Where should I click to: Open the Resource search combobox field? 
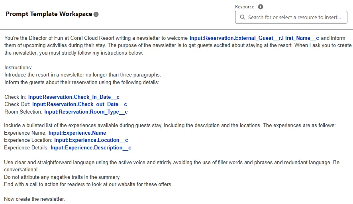[291, 17]
